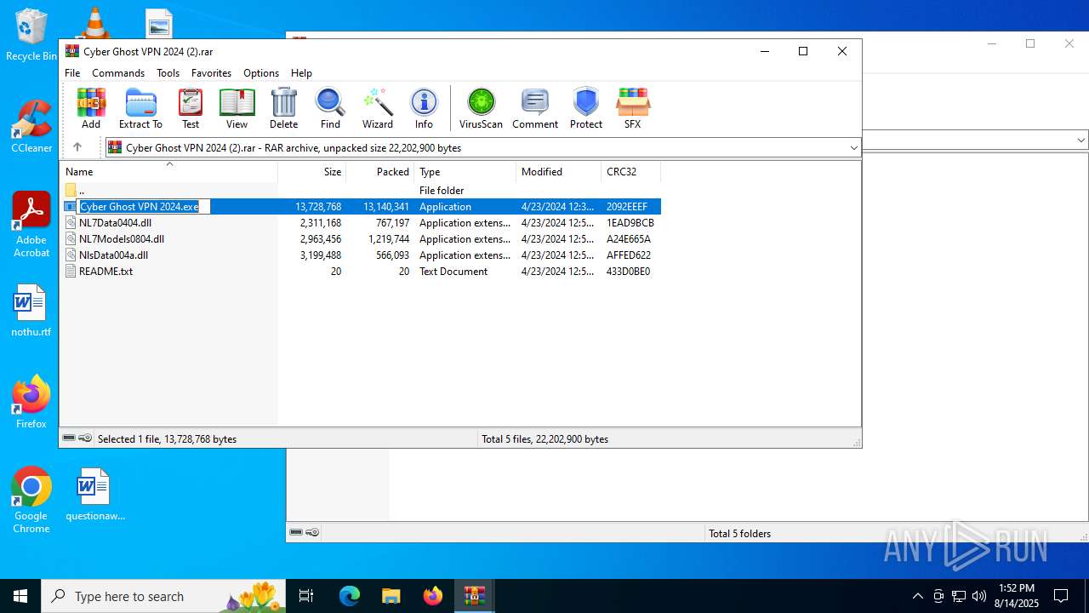Open CCleaner desktop shortcut
This screenshot has height=613, width=1089.
pyautogui.click(x=31, y=126)
